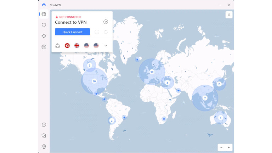Image resolution: width=272 pixels, height=153 pixels.
Task: Zoom in the map with plus button
Action: (229, 147)
